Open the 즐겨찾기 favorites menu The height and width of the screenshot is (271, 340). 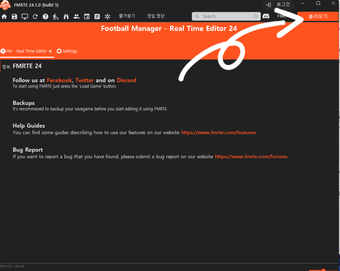click(127, 16)
